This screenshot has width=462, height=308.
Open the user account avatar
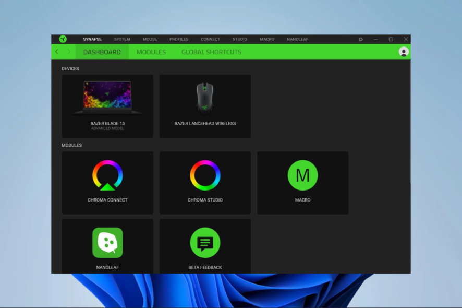pos(404,52)
